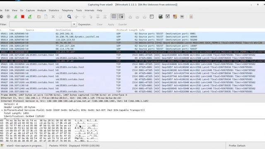265x149 pixels.
Task: Open the help toolbar icon
Action: pos(191,17)
